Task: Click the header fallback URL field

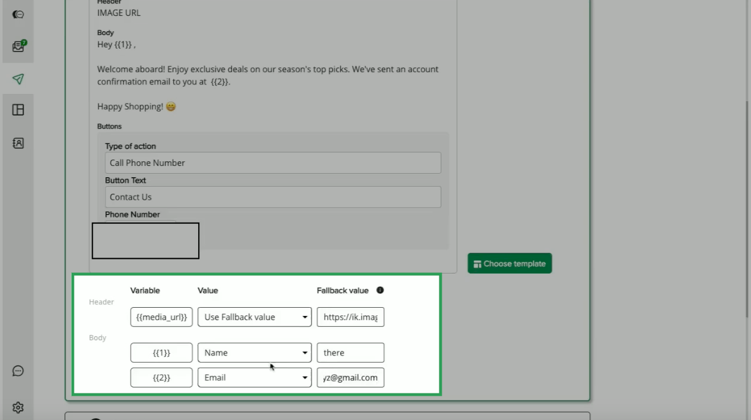Action: 350,317
